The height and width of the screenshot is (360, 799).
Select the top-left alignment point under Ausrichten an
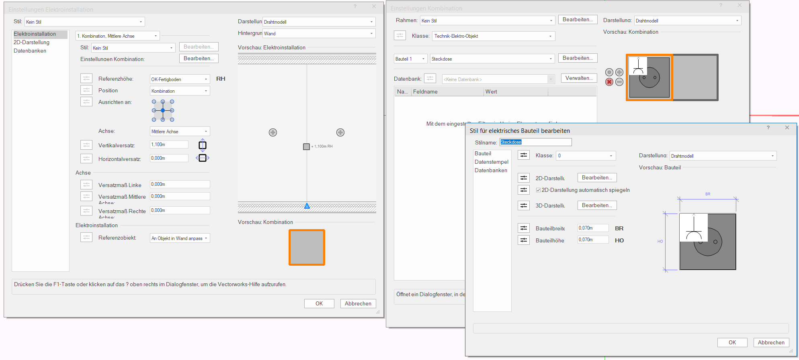click(x=154, y=102)
